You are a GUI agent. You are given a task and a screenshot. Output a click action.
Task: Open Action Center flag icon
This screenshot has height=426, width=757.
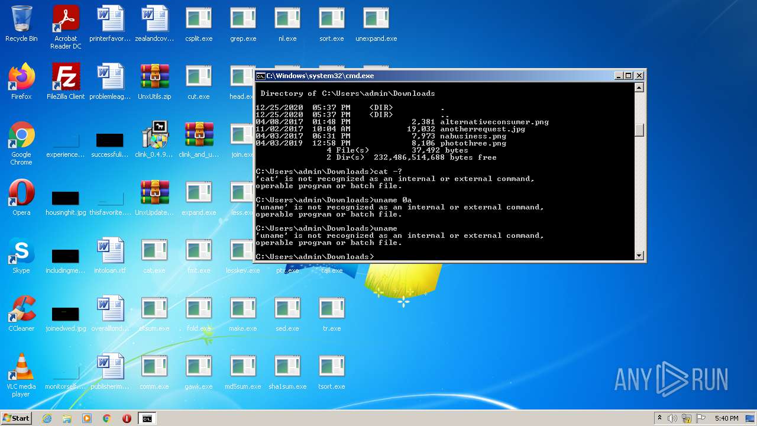point(700,418)
